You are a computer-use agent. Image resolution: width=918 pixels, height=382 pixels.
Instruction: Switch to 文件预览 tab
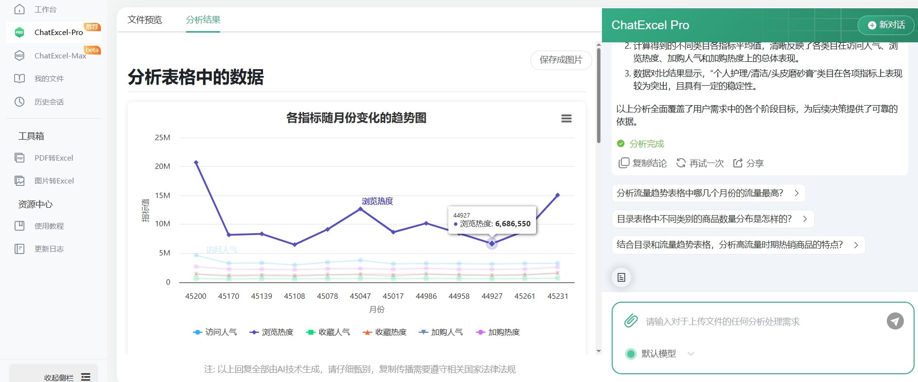tap(145, 20)
